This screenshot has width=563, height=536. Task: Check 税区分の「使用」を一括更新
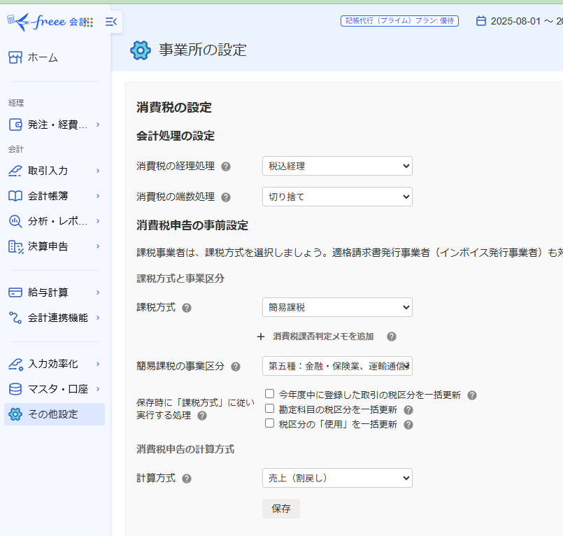(269, 423)
